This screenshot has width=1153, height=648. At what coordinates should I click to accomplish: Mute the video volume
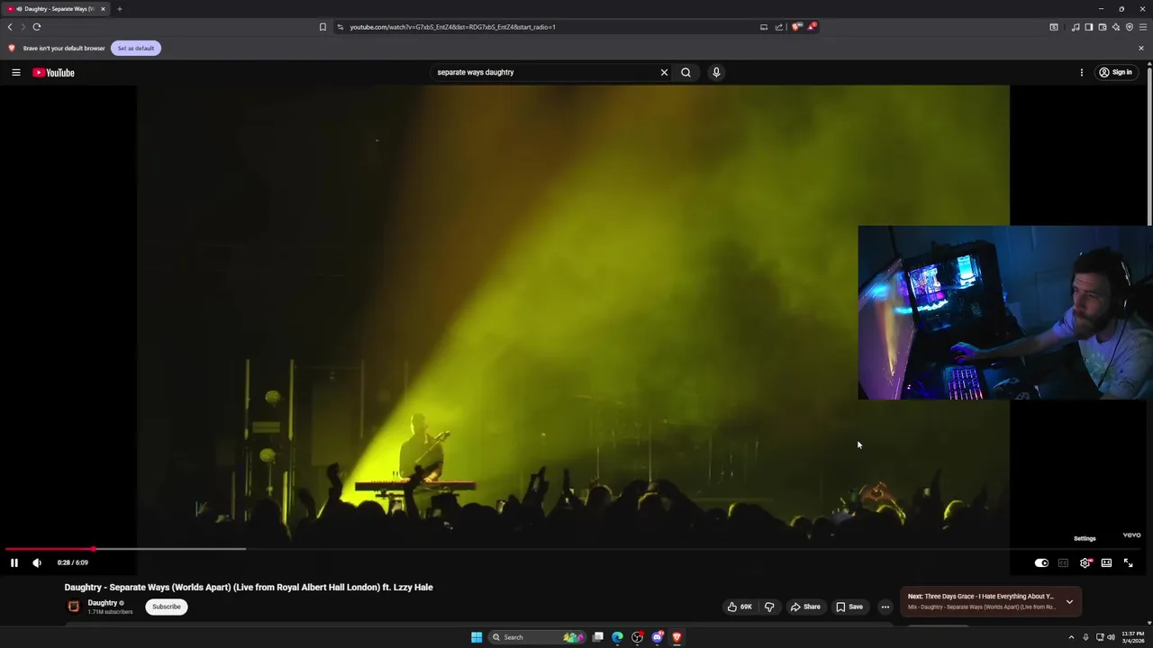(37, 562)
